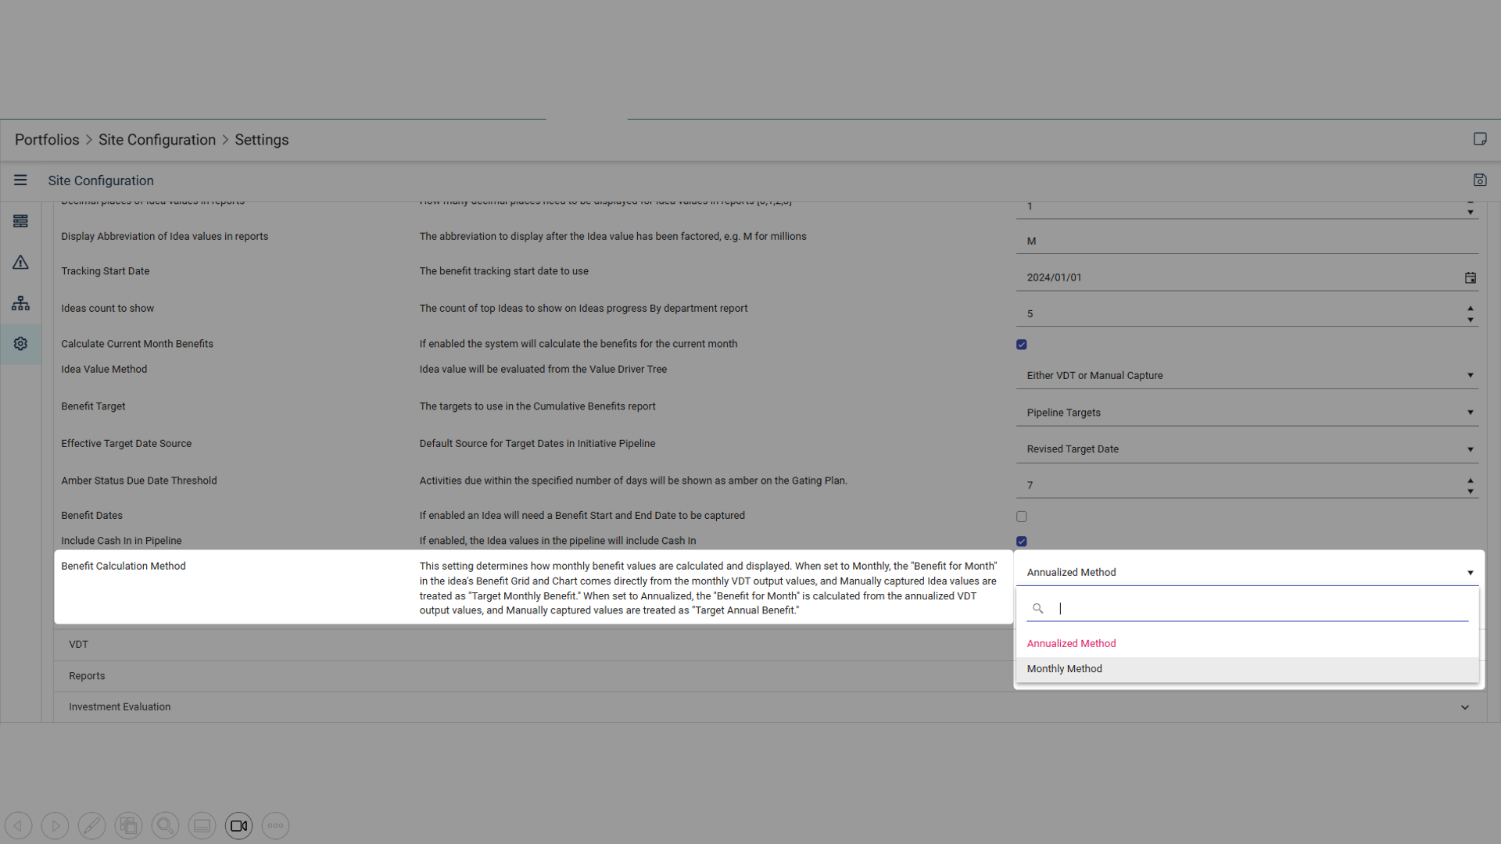The height and width of the screenshot is (844, 1501).
Task: Enable the Benefit Dates checkbox
Action: click(x=1021, y=517)
